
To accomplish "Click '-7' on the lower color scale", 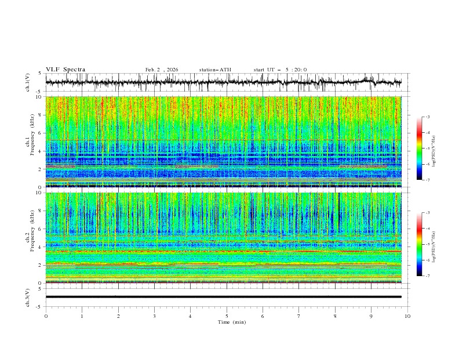I will click(427, 276).
